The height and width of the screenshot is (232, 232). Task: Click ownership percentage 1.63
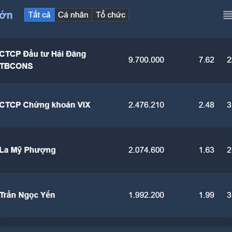coord(206,150)
